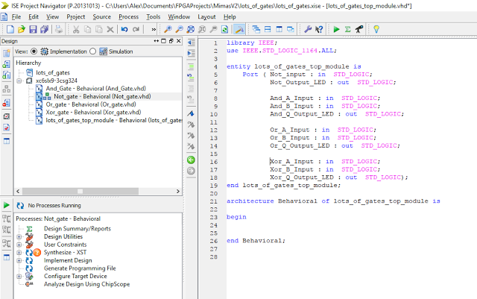Select the Implementation view radio button
The width and height of the screenshot is (477, 299).
[x=34, y=51]
